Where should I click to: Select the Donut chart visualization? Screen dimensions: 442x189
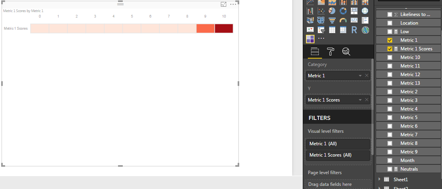tap(343, 11)
